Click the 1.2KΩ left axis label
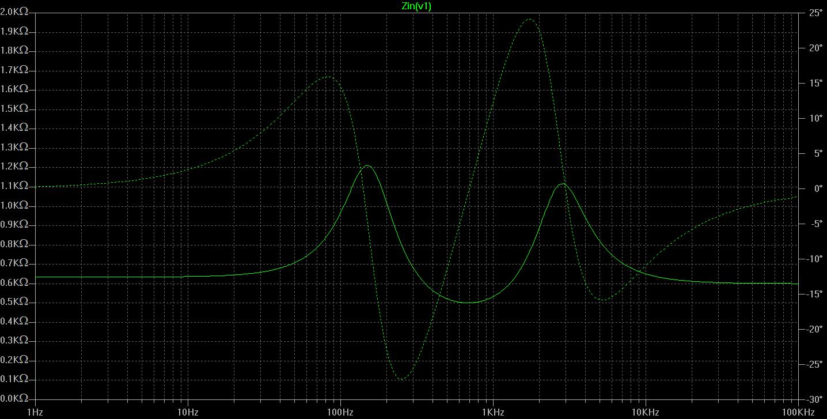827x419 pixels. click(14, 167)
